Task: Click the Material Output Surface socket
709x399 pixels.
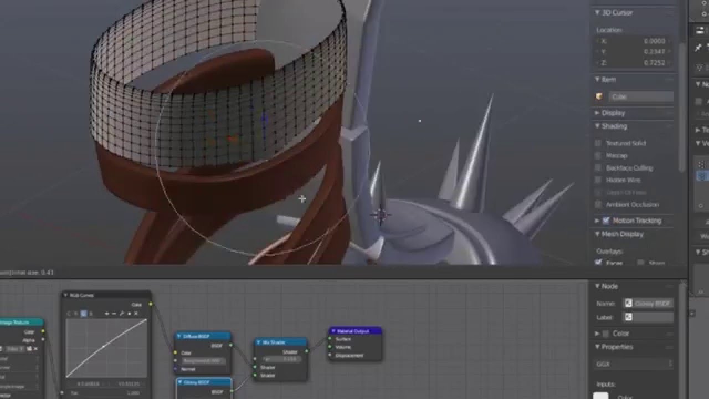Action: 329,339
